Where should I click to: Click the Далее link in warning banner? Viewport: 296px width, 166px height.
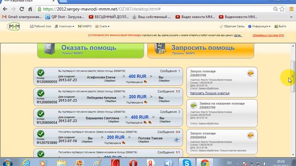(x=238, y=36)
